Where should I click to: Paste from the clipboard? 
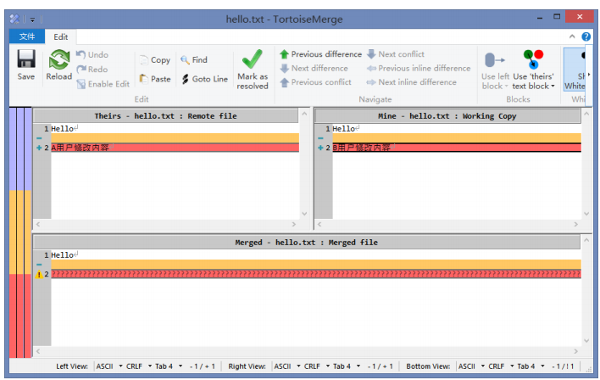[x=155, y=79]
